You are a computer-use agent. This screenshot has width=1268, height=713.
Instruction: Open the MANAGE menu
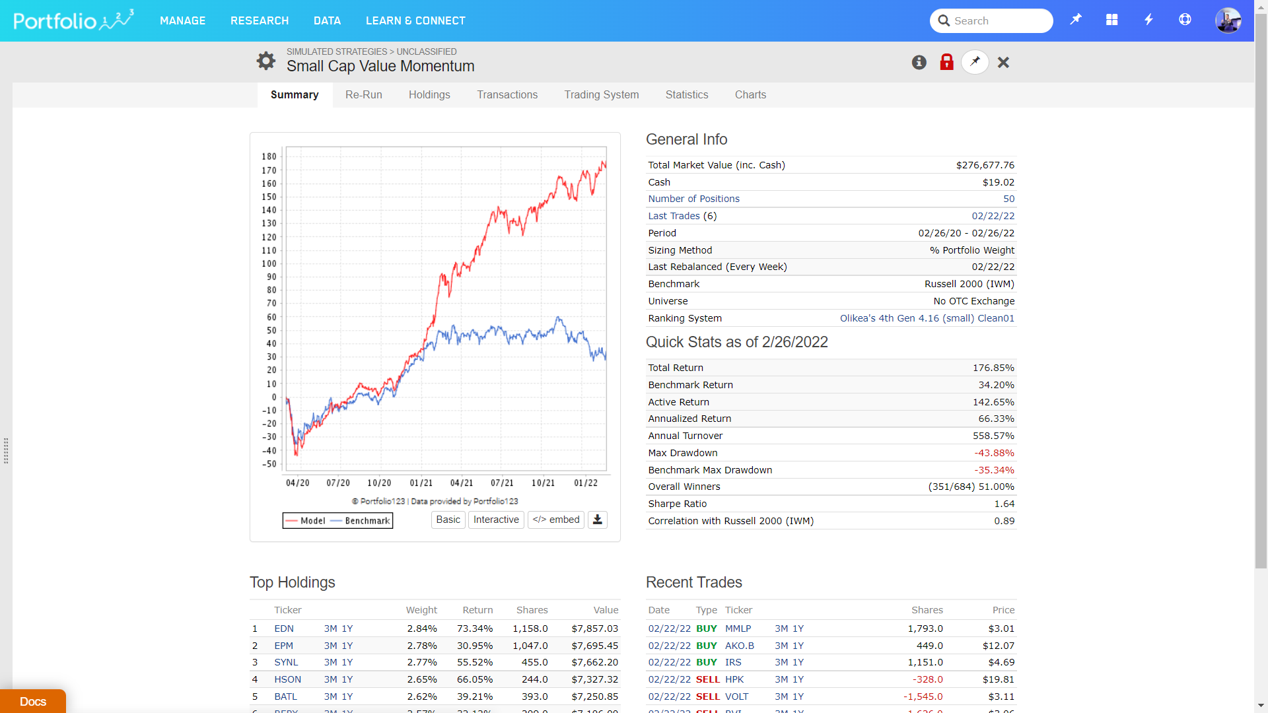tap(182, 20)
